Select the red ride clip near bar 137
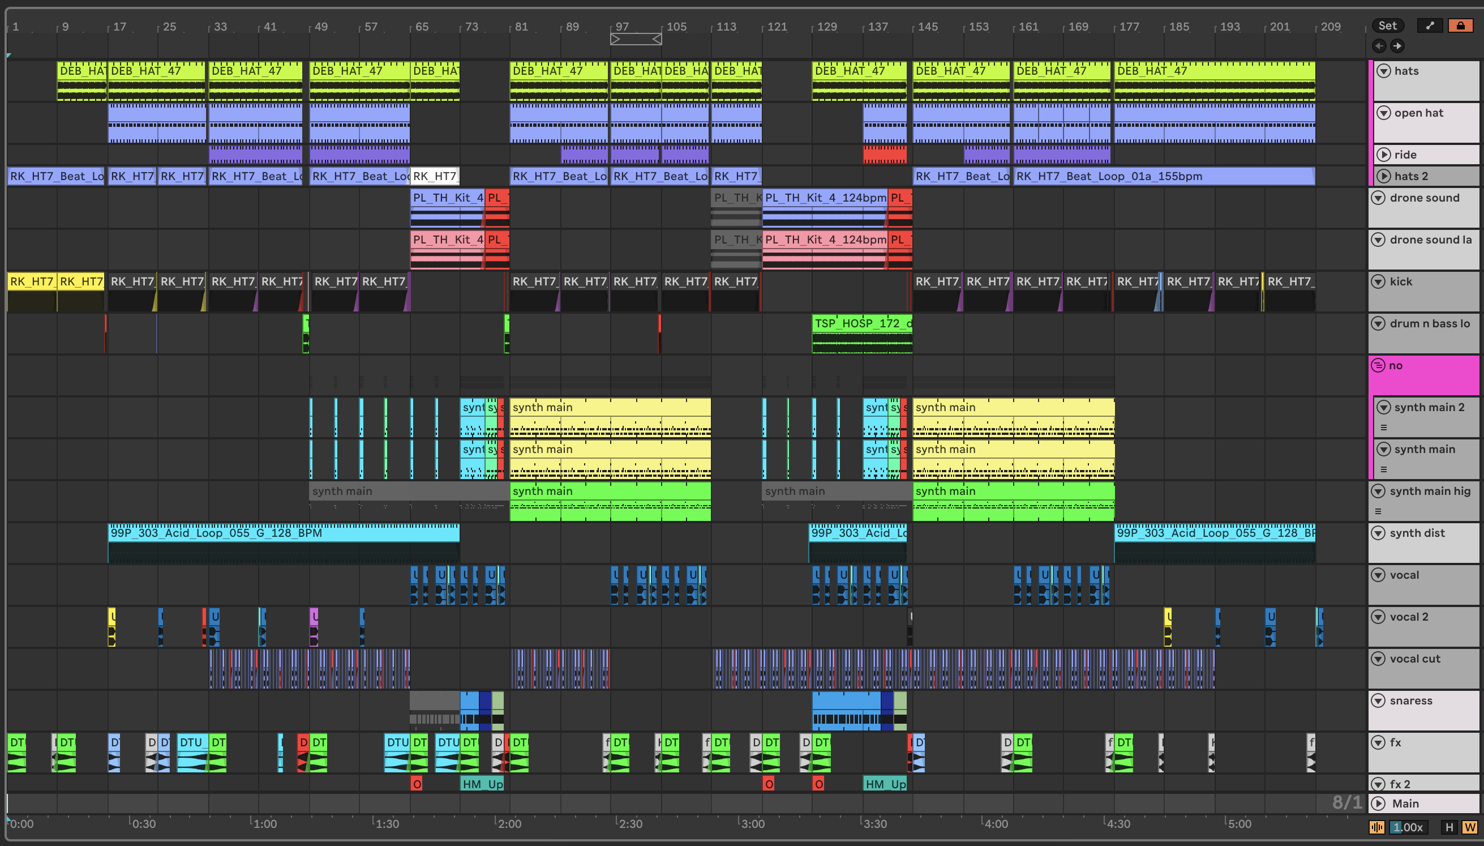1484x846 pixels. 884,155
